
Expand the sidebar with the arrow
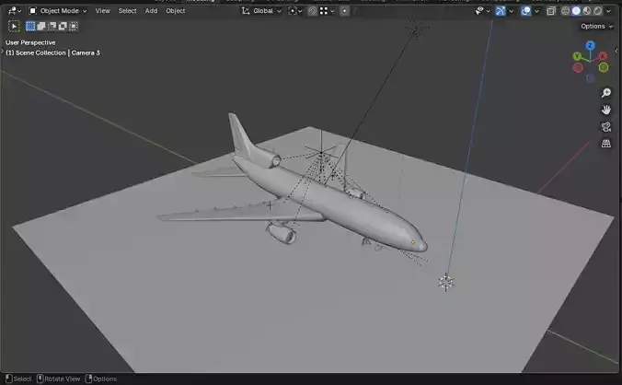[616, 51]
